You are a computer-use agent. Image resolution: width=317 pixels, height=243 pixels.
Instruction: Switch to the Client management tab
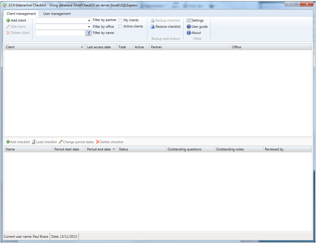point(21,14)
